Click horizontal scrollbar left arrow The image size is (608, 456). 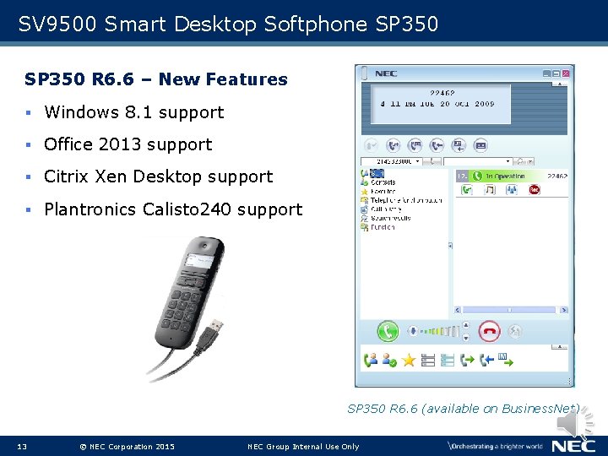458,310
